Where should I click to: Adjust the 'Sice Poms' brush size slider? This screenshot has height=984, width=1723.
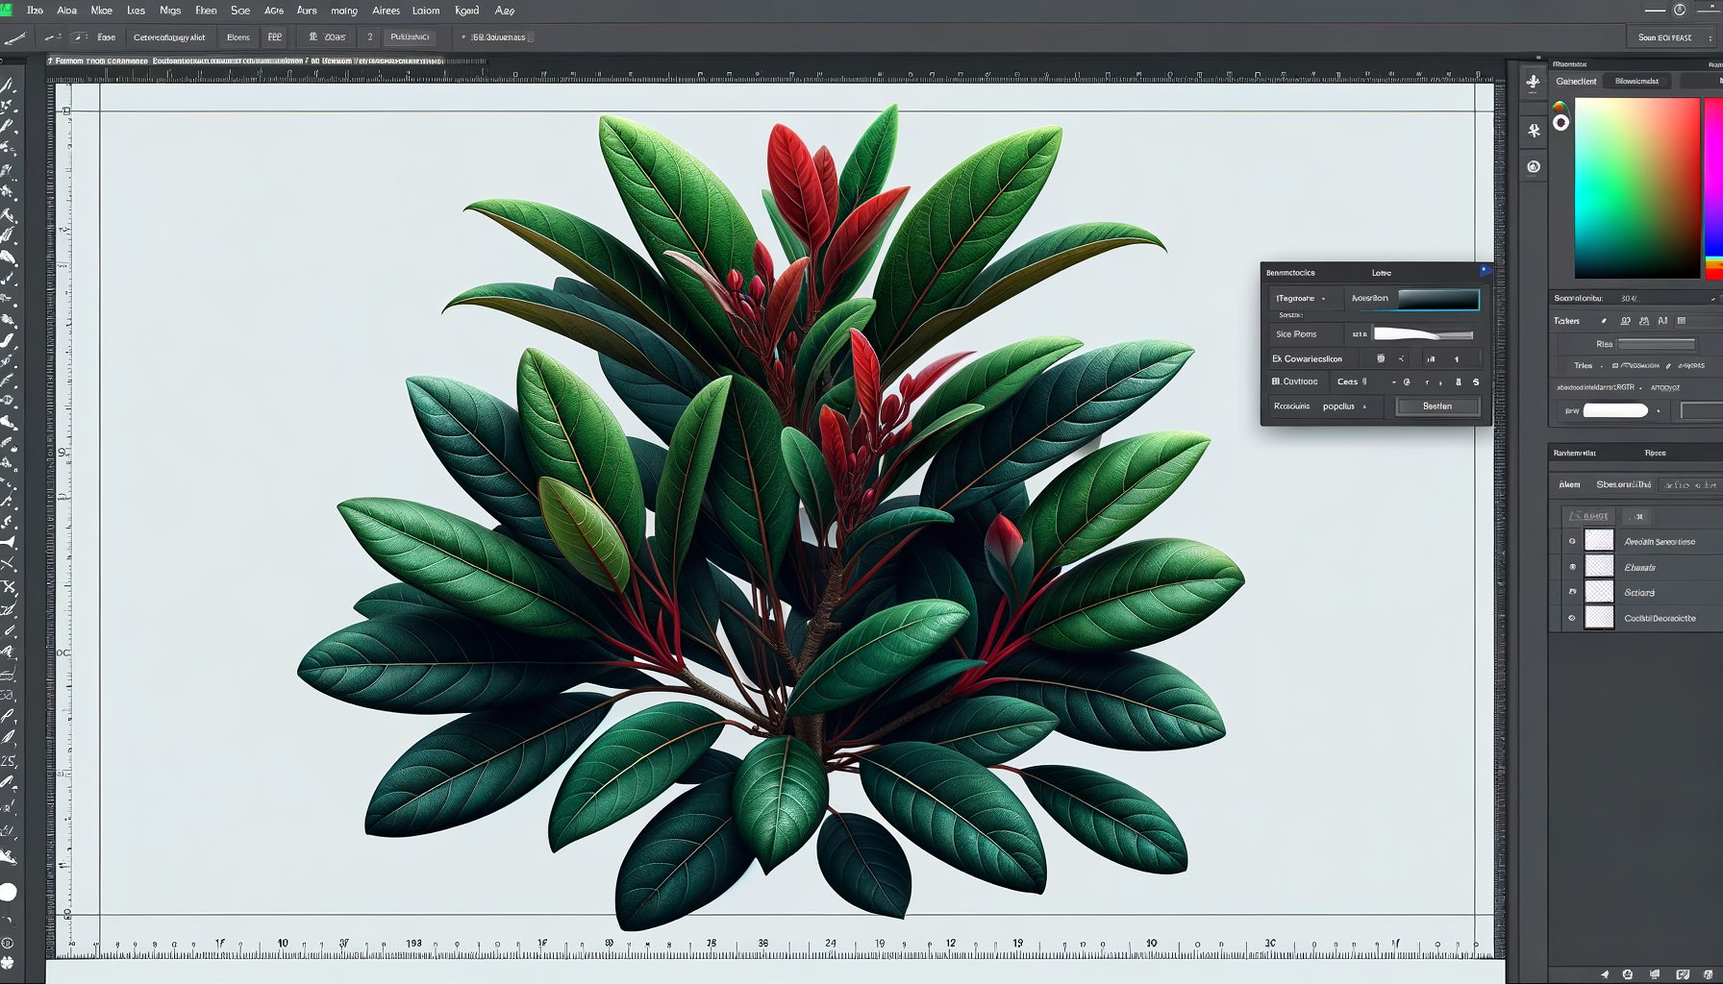(1424, 334)
